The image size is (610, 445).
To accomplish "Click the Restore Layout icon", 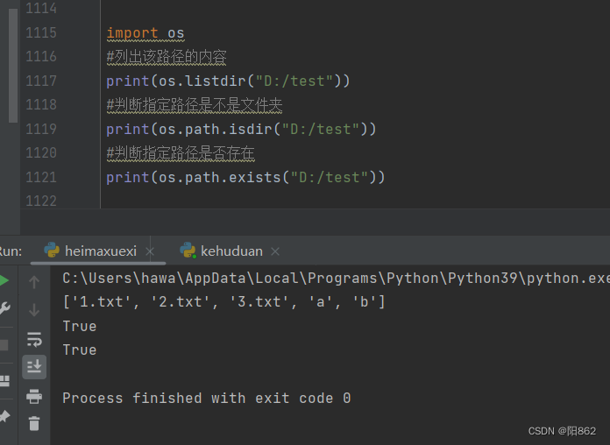I will (4, 380).
